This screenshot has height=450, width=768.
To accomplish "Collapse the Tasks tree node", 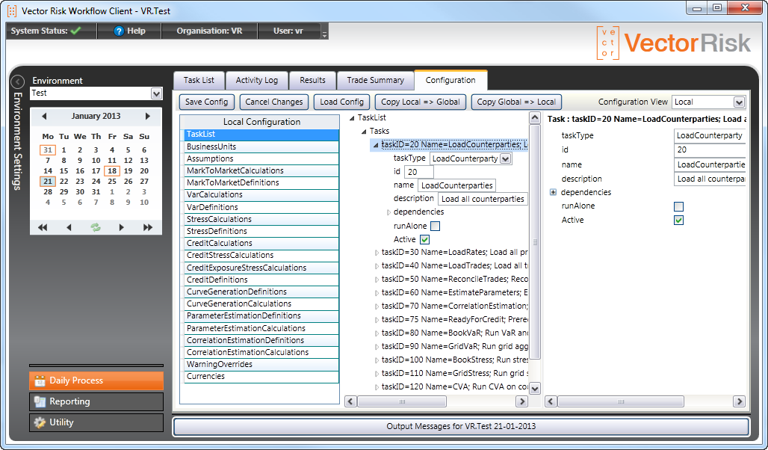I will (364, 132).
